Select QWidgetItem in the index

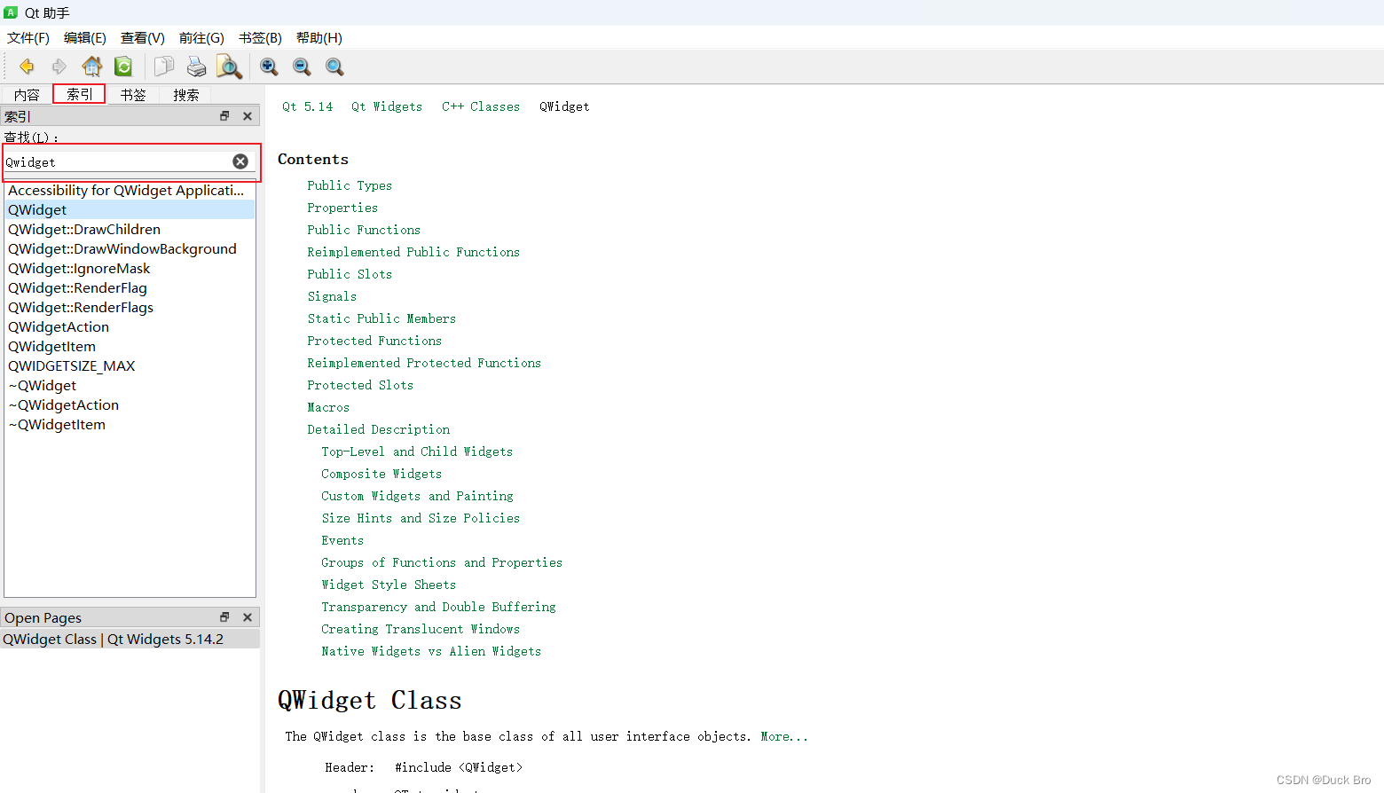click(130, 347)
